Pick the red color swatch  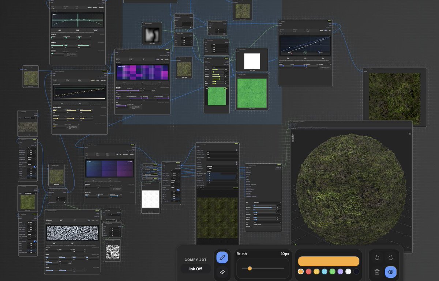308,271
